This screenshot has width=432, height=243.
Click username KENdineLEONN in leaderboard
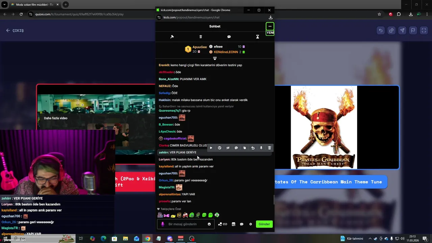click(226, 52)
